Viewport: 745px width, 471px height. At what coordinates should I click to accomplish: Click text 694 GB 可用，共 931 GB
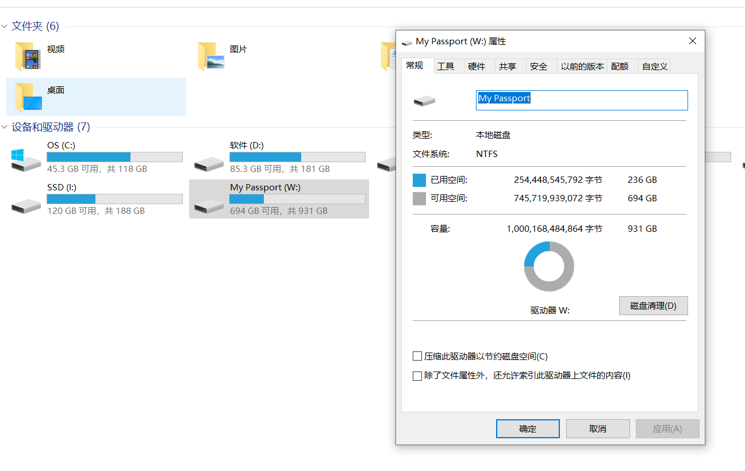pyautogui.click(x=278, y=211)
